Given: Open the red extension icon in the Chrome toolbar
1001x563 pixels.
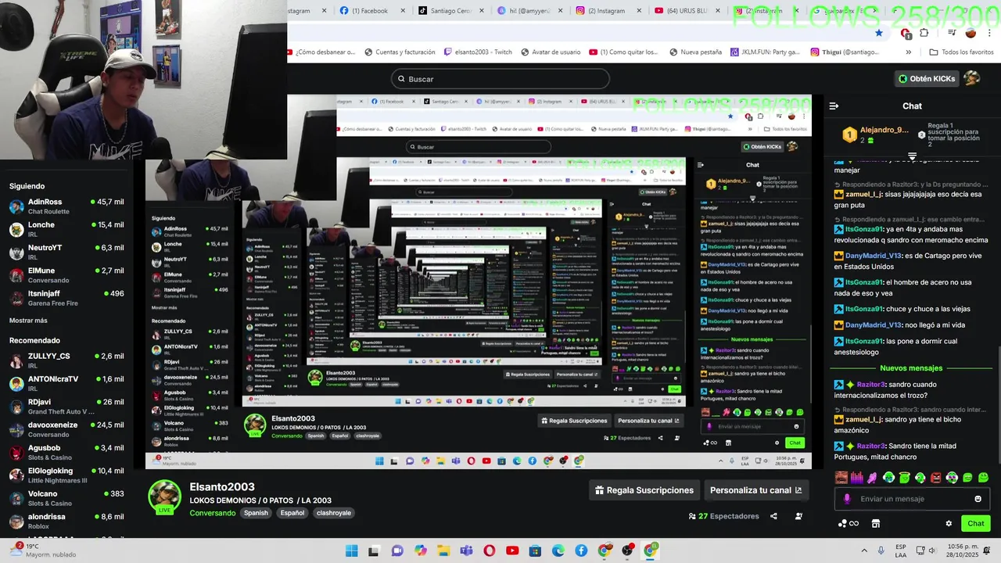Looking at the screenshot, I should point(906,33).
